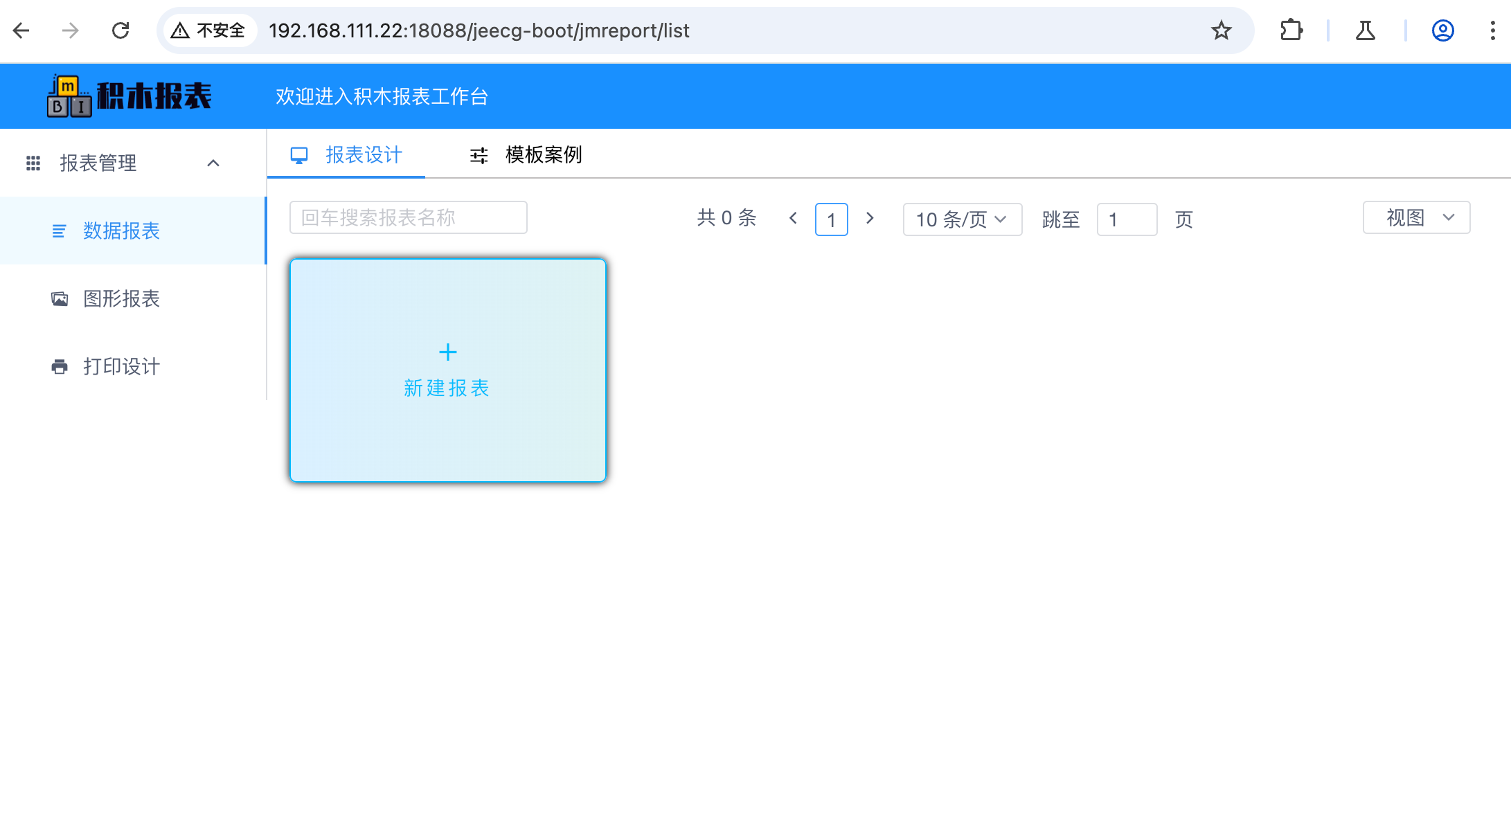This screenshot has width=1511, height=828.
Task: Collapse the 报表管理 sidebar group
Action: pos(213,163)
